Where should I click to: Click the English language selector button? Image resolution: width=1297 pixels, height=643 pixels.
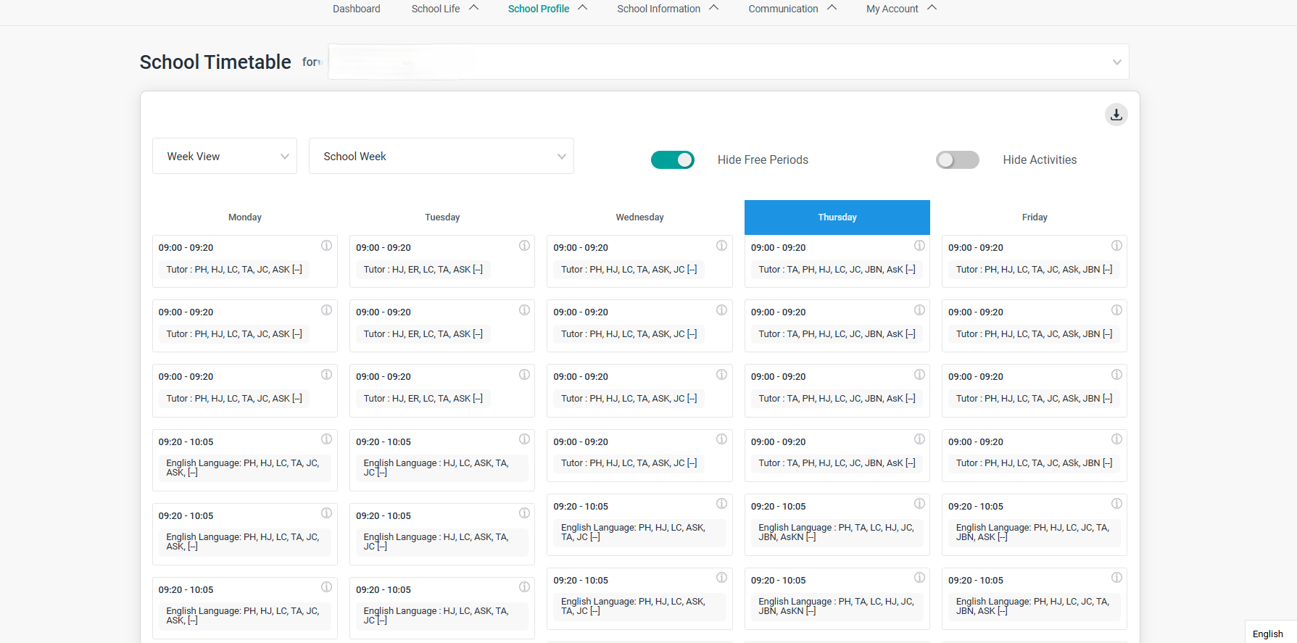1267,634
